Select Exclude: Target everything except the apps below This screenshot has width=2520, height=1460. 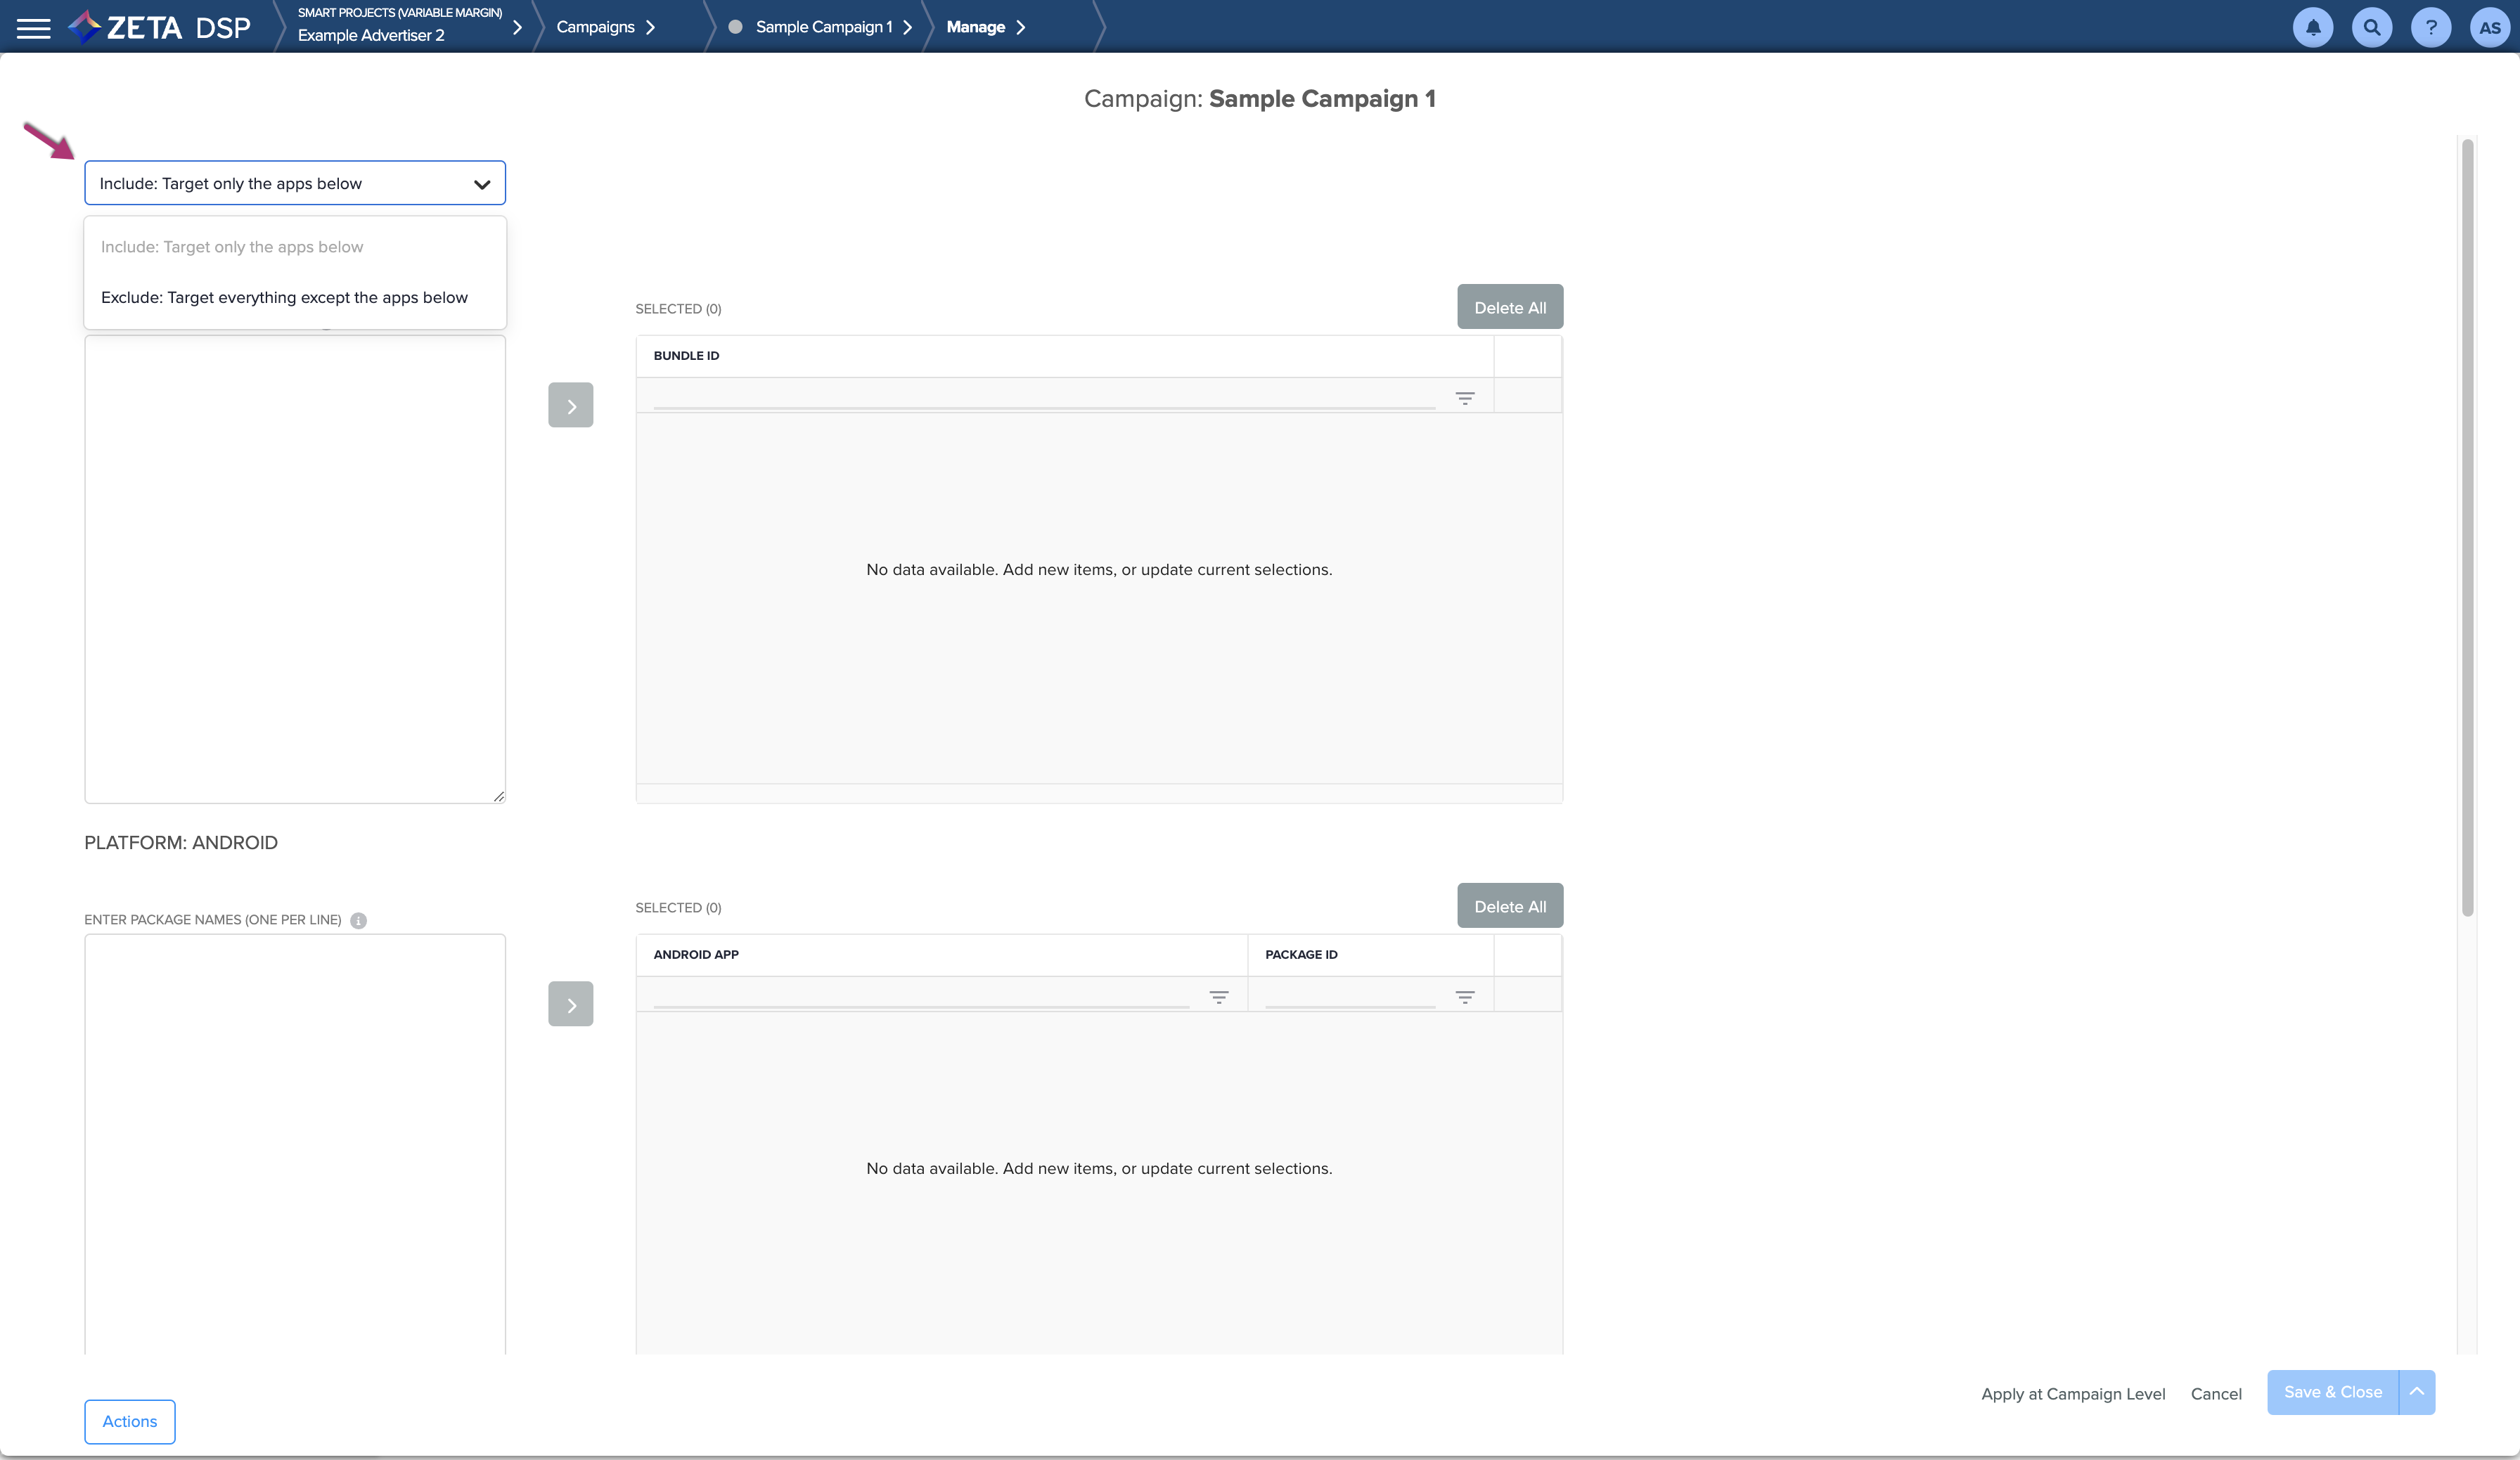pos(284,298)
